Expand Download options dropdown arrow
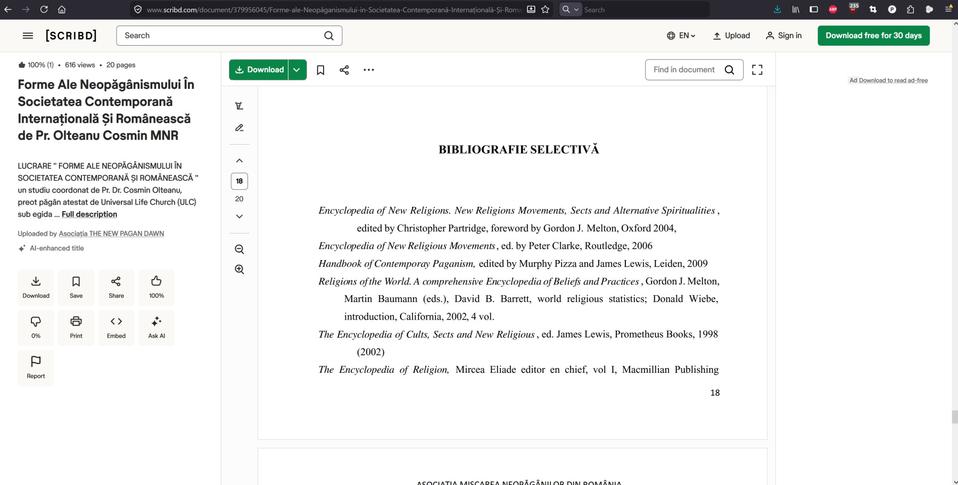 point(297,70)
